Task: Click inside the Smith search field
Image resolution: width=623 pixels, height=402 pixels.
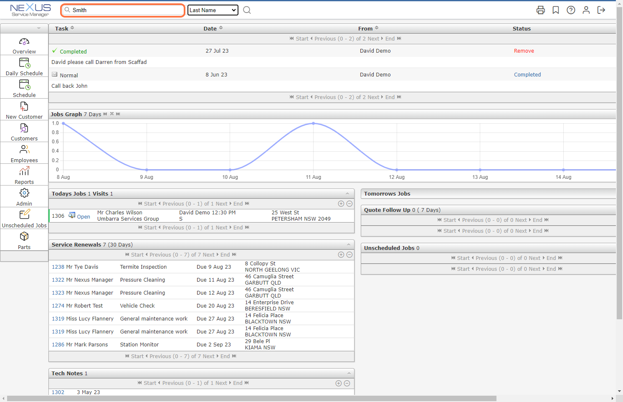Action: [x=122, y=10]
